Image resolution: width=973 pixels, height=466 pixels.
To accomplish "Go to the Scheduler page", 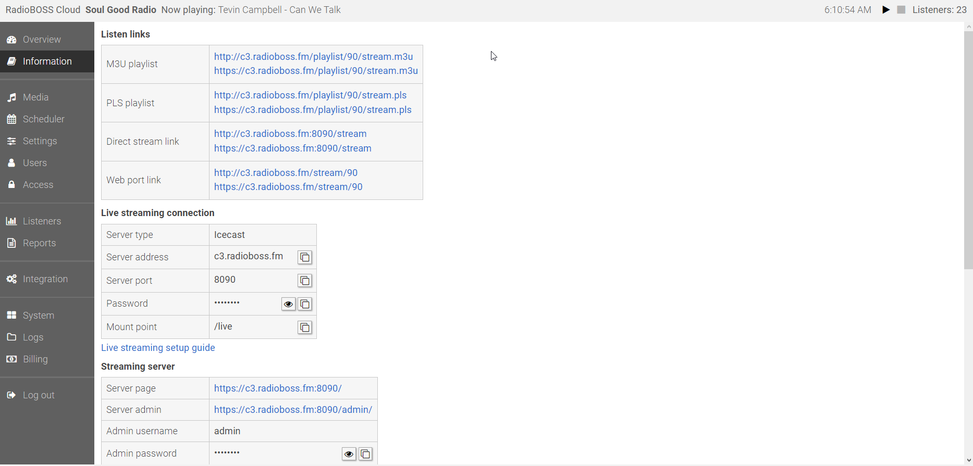I will (44, 119).
